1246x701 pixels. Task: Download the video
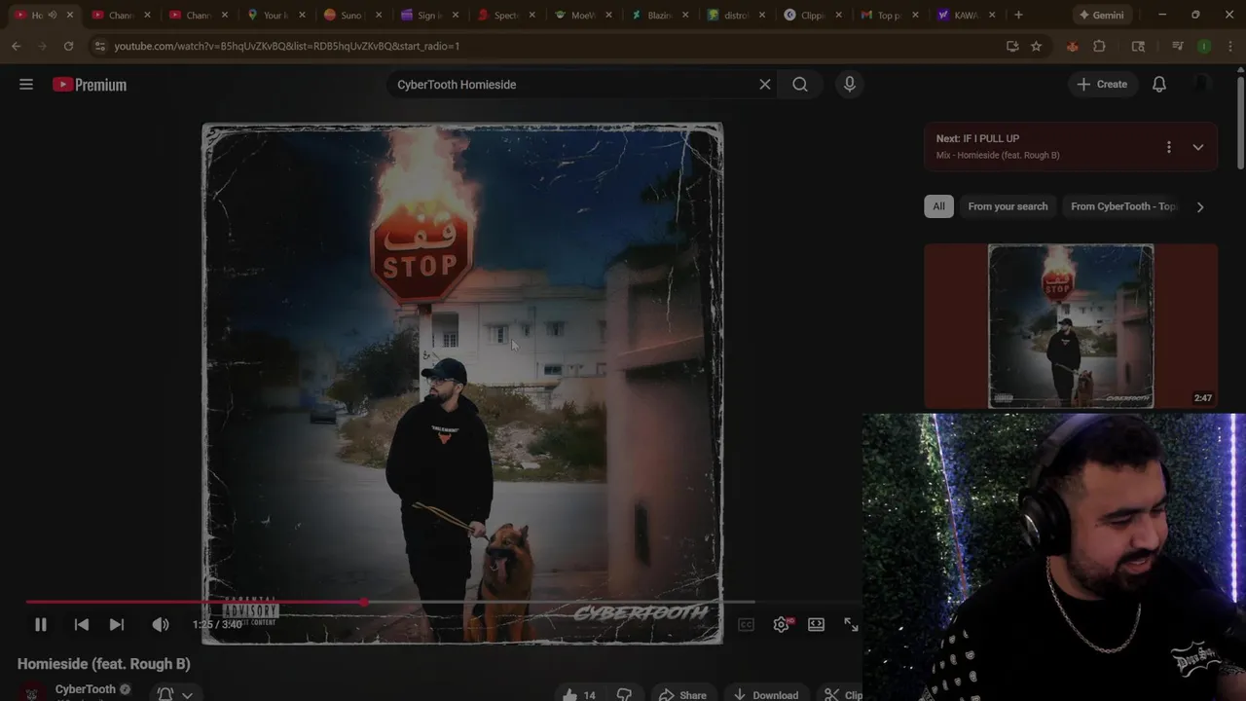point(766,694)
